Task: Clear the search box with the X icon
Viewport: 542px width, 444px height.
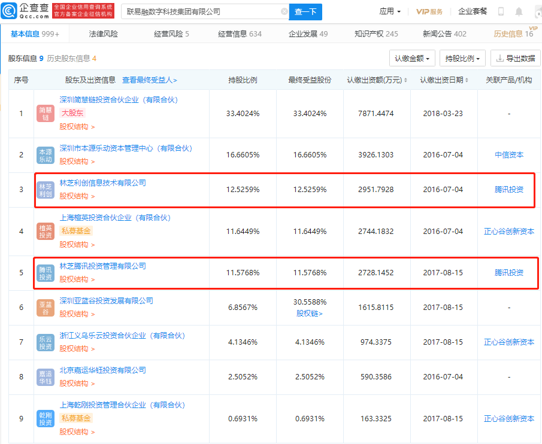Action: (284, 11)
